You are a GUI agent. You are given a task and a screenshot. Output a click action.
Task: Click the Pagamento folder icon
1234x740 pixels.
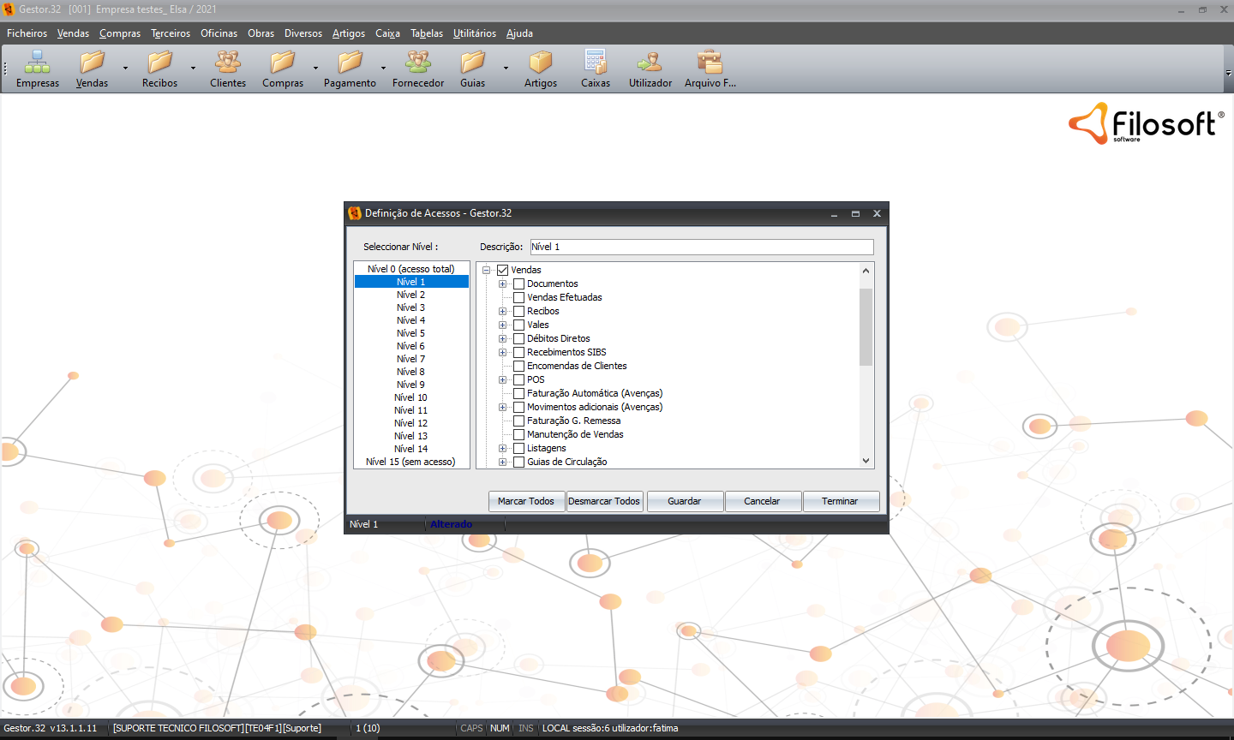[x=349, y=63]
